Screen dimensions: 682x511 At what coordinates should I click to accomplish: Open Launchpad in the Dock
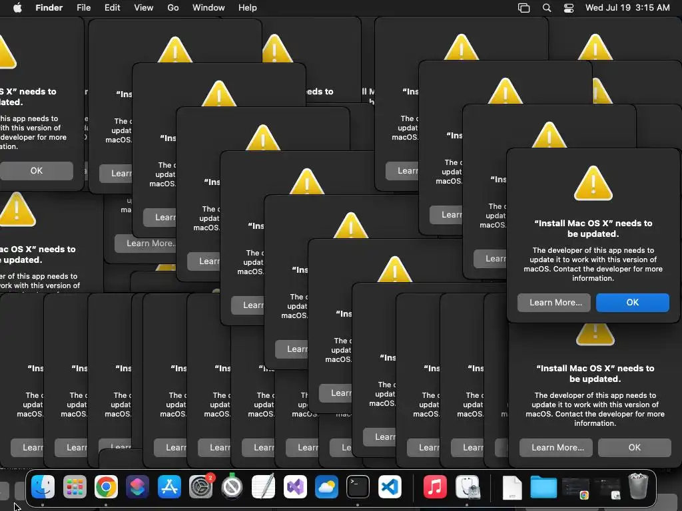click(x=75, y=486)
